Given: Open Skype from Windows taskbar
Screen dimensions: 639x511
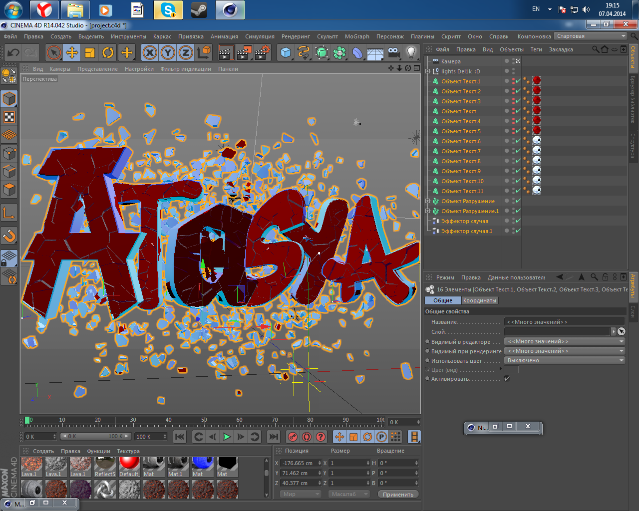Looking at the screenshot, I should pyautogui.click(x=168, y=10).
